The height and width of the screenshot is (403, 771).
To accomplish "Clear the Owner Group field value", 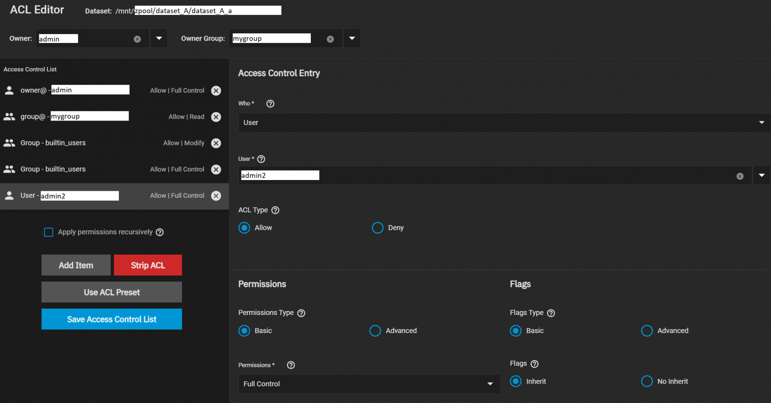I will click(330, 39).
